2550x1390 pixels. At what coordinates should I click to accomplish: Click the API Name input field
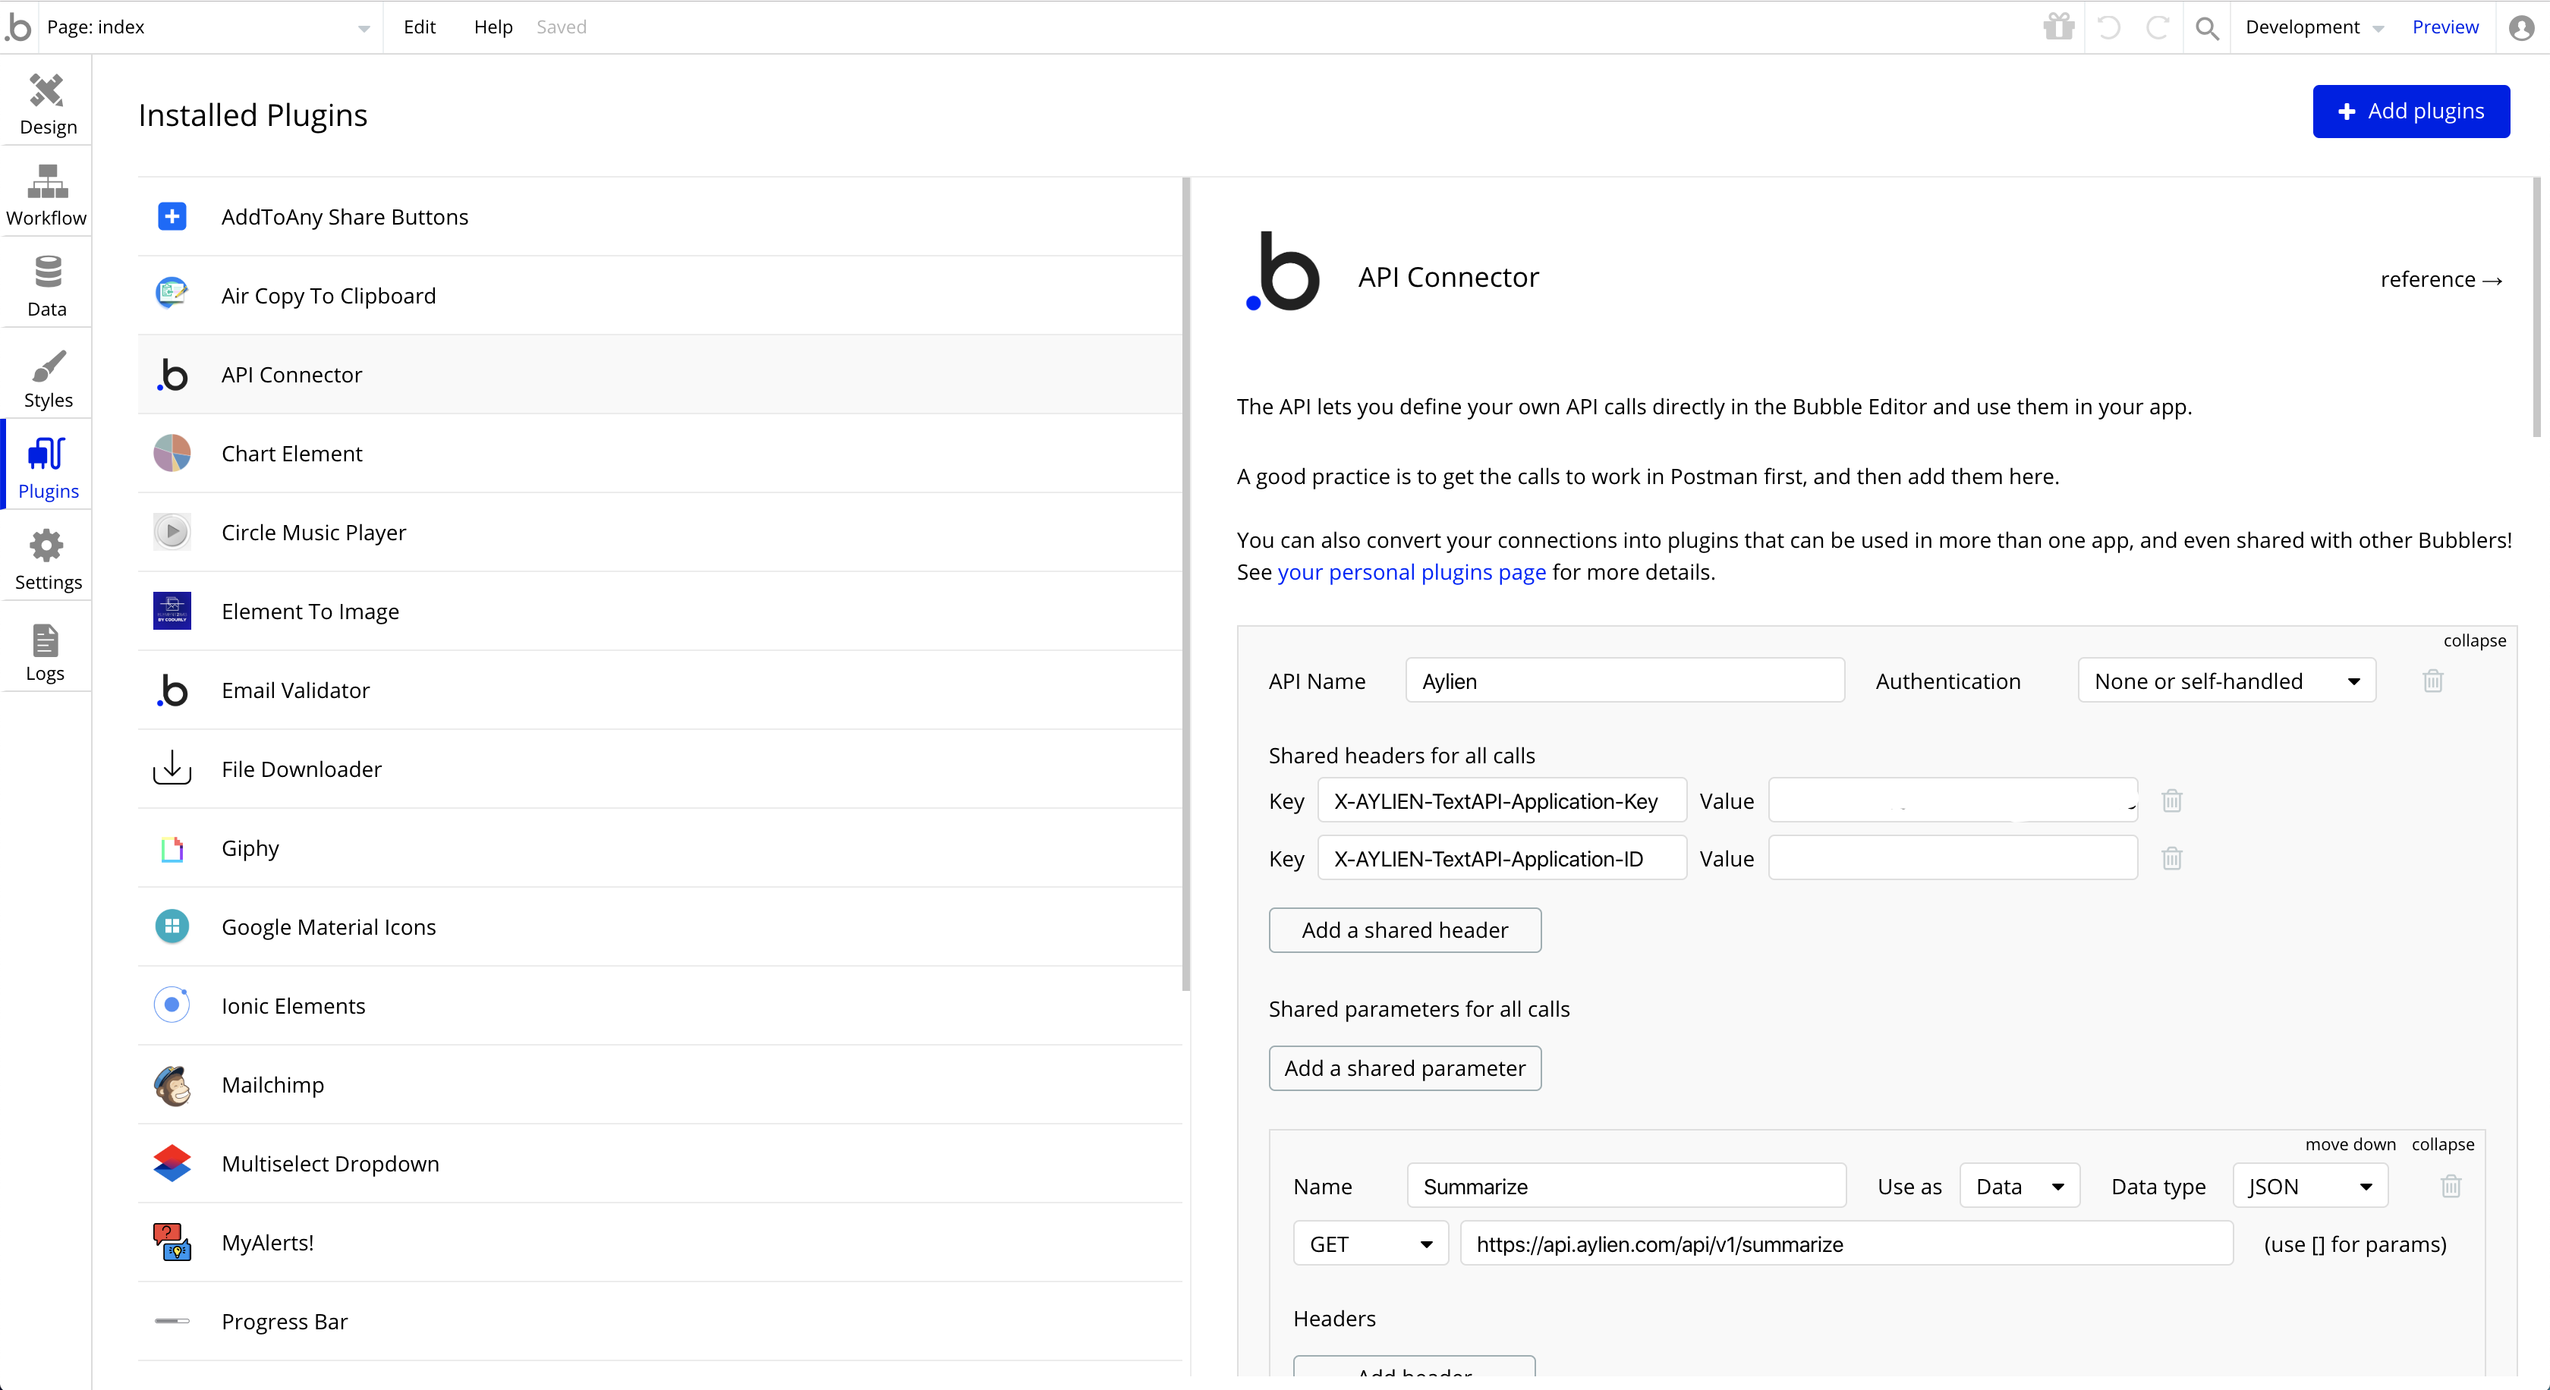point(1624,681)
